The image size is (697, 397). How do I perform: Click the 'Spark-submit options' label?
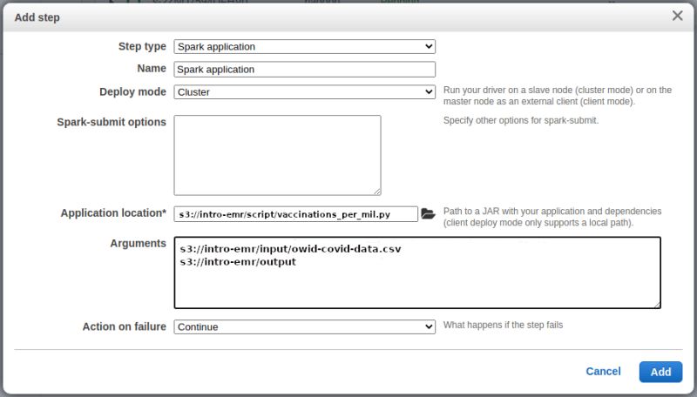112,122
